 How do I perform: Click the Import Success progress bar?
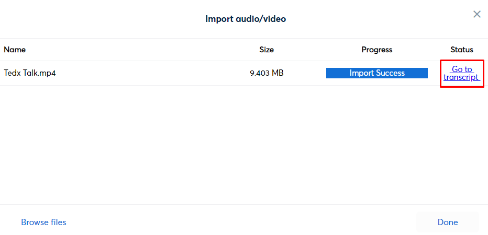pos(377,73)
